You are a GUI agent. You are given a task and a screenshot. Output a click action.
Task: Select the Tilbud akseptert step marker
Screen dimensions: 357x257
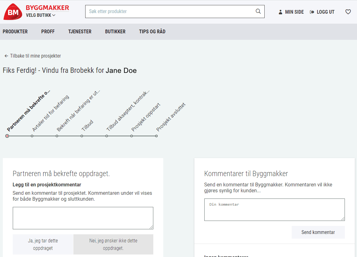pyautogui.click(x=107, y=136)
